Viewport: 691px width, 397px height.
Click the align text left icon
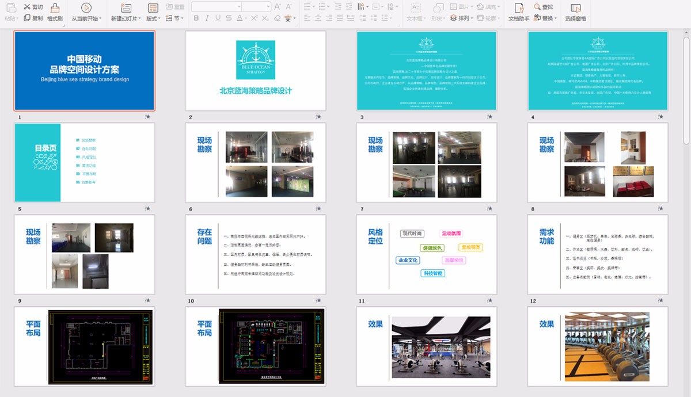point(307,18)
